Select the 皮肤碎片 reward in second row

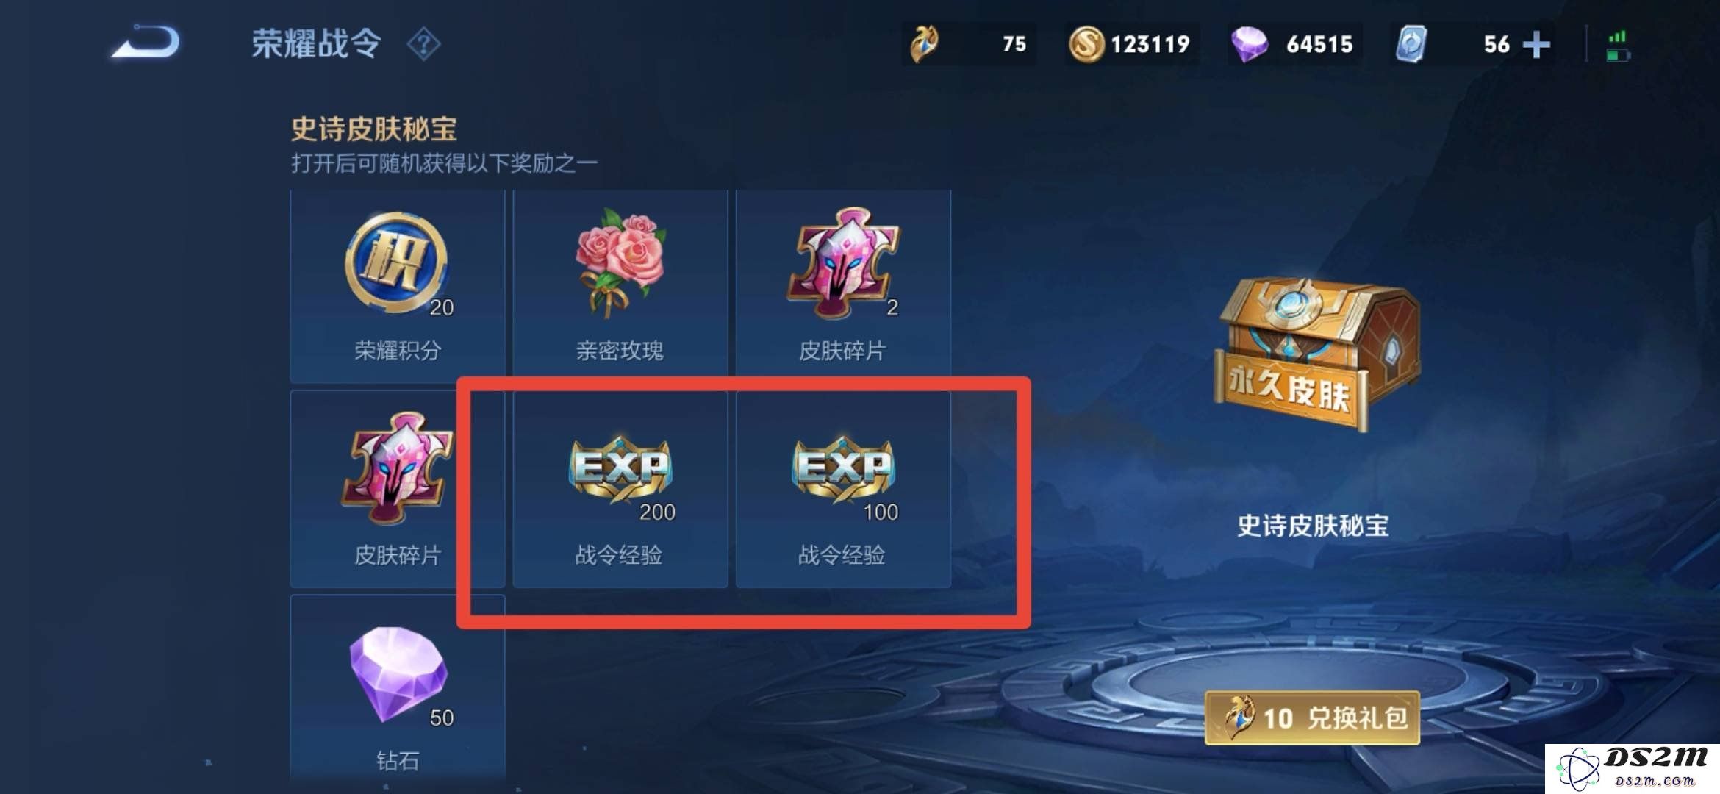click(x=398, y=489)
